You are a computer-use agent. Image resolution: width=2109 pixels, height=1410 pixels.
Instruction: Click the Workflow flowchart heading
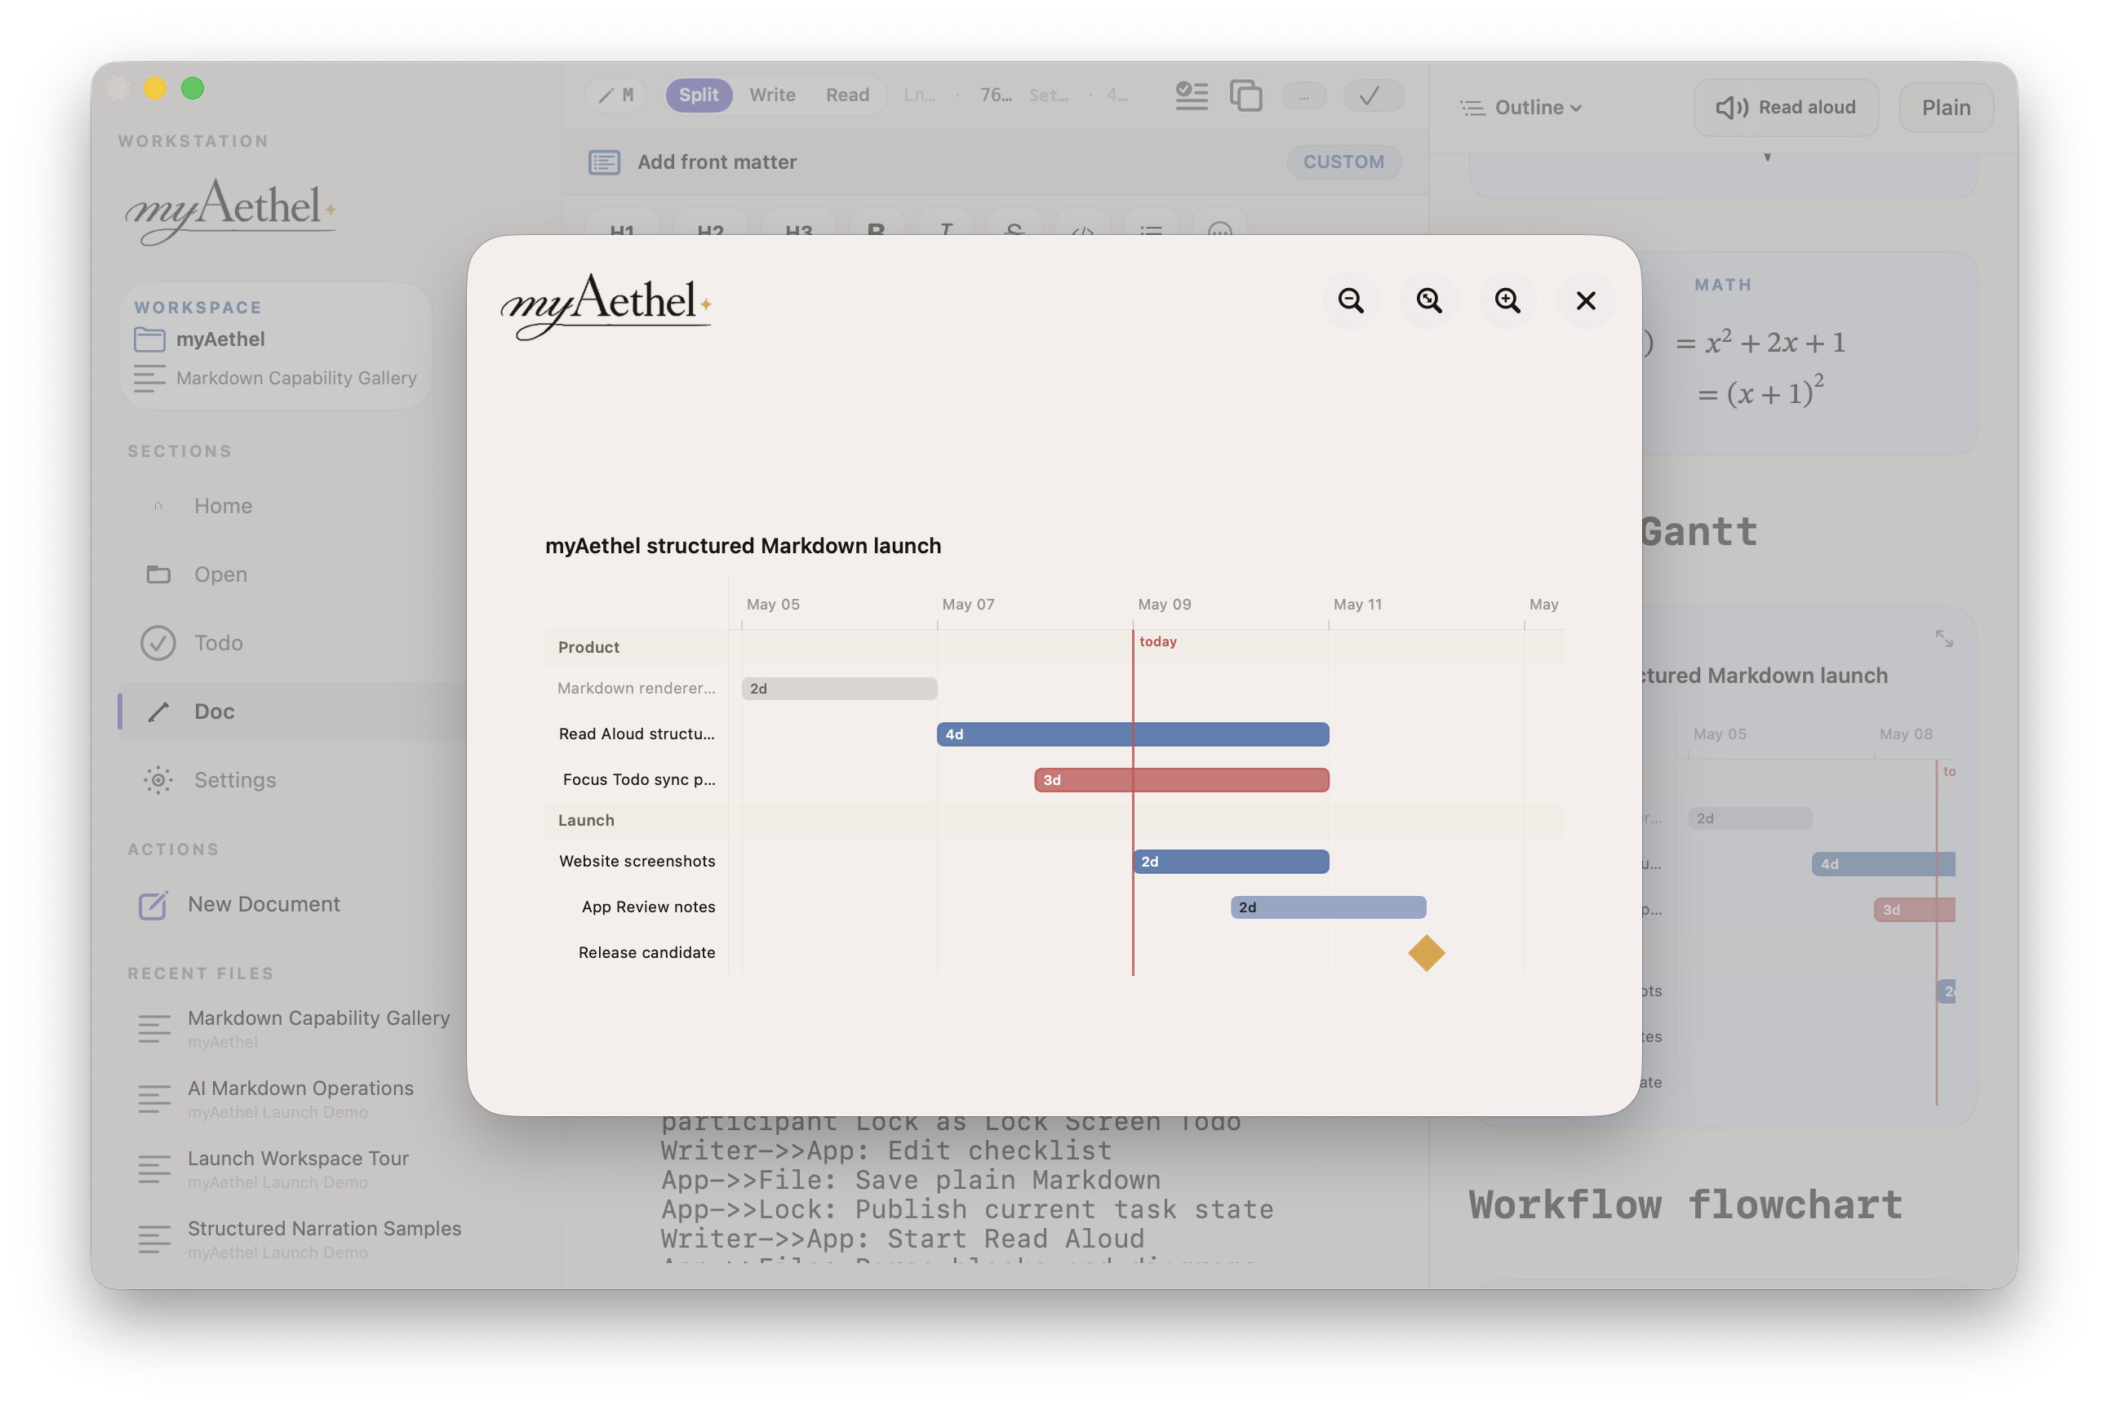[x=1685, y=1204]
